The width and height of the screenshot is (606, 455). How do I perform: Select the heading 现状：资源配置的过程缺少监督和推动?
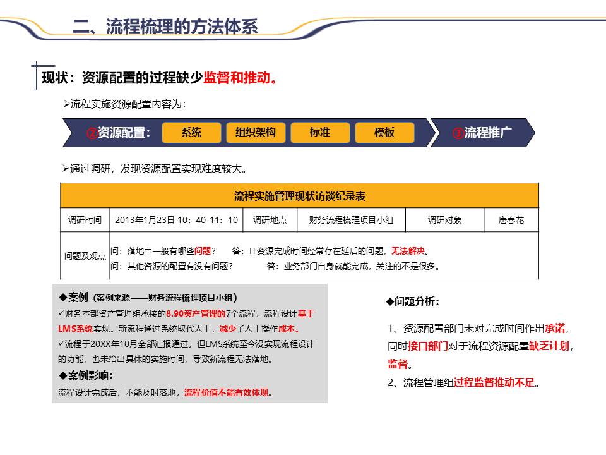160,78
